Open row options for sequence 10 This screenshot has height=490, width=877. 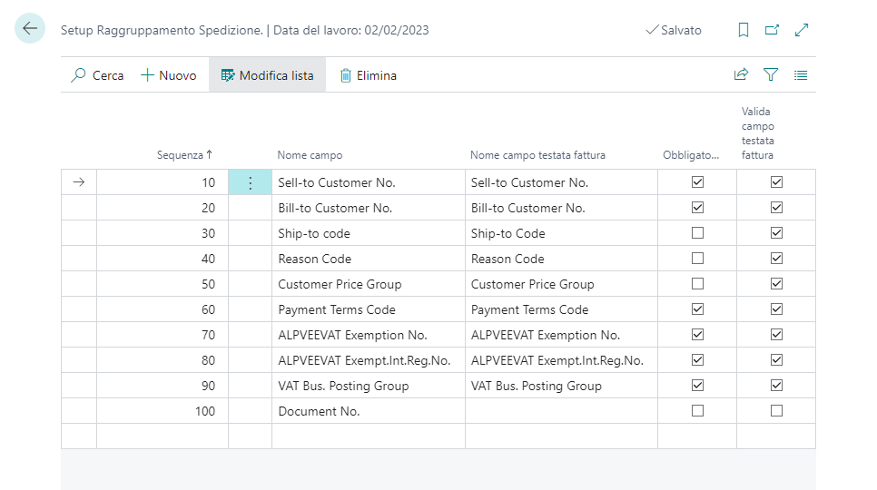pos(251,182)
